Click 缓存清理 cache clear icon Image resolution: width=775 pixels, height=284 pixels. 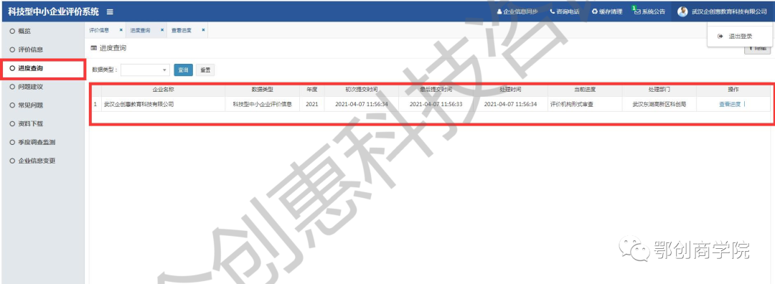(595, 12)
